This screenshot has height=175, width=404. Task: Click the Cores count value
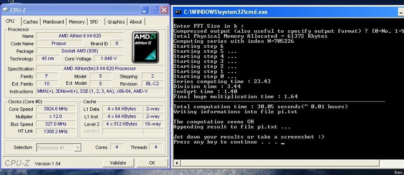117,147
